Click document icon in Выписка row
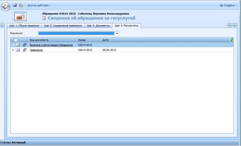Screen dimensions: 241x146 point(18,45)
